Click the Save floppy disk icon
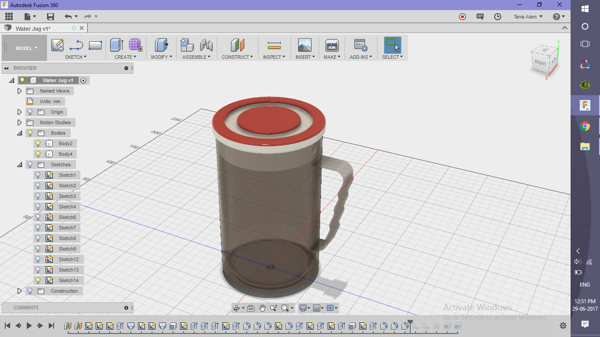Image resolution: width=600 pixels, height=337 pixels. click(51, 17)
